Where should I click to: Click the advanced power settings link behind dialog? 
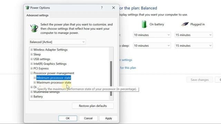pos(126,60)
